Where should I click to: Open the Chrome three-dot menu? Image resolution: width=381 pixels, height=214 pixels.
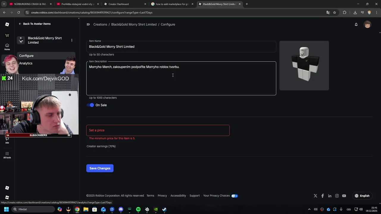tap(377, 12)
